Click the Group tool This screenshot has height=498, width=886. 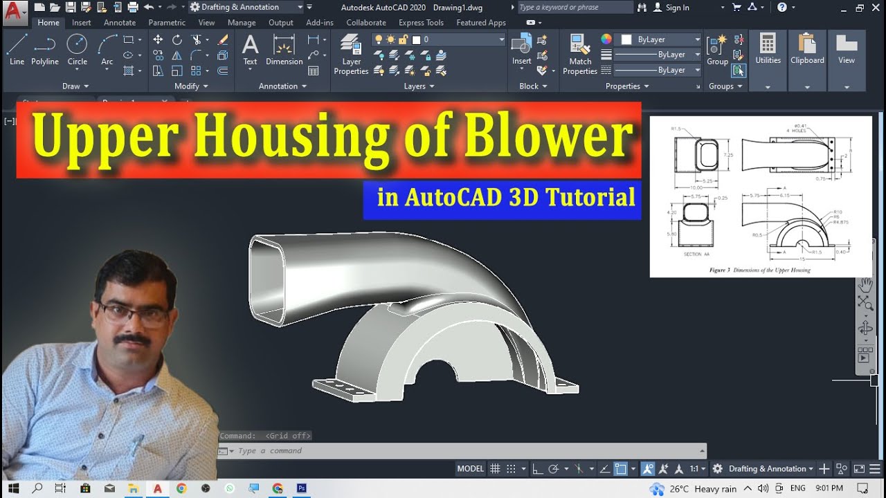coord(717,49)
